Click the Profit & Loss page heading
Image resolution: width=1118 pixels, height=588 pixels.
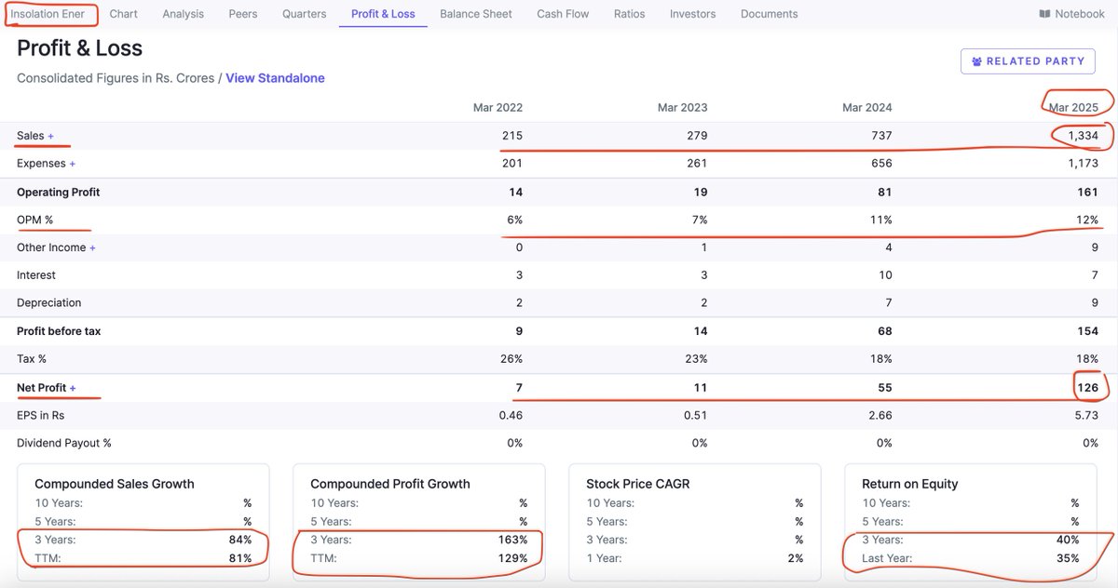coord(80,47)
